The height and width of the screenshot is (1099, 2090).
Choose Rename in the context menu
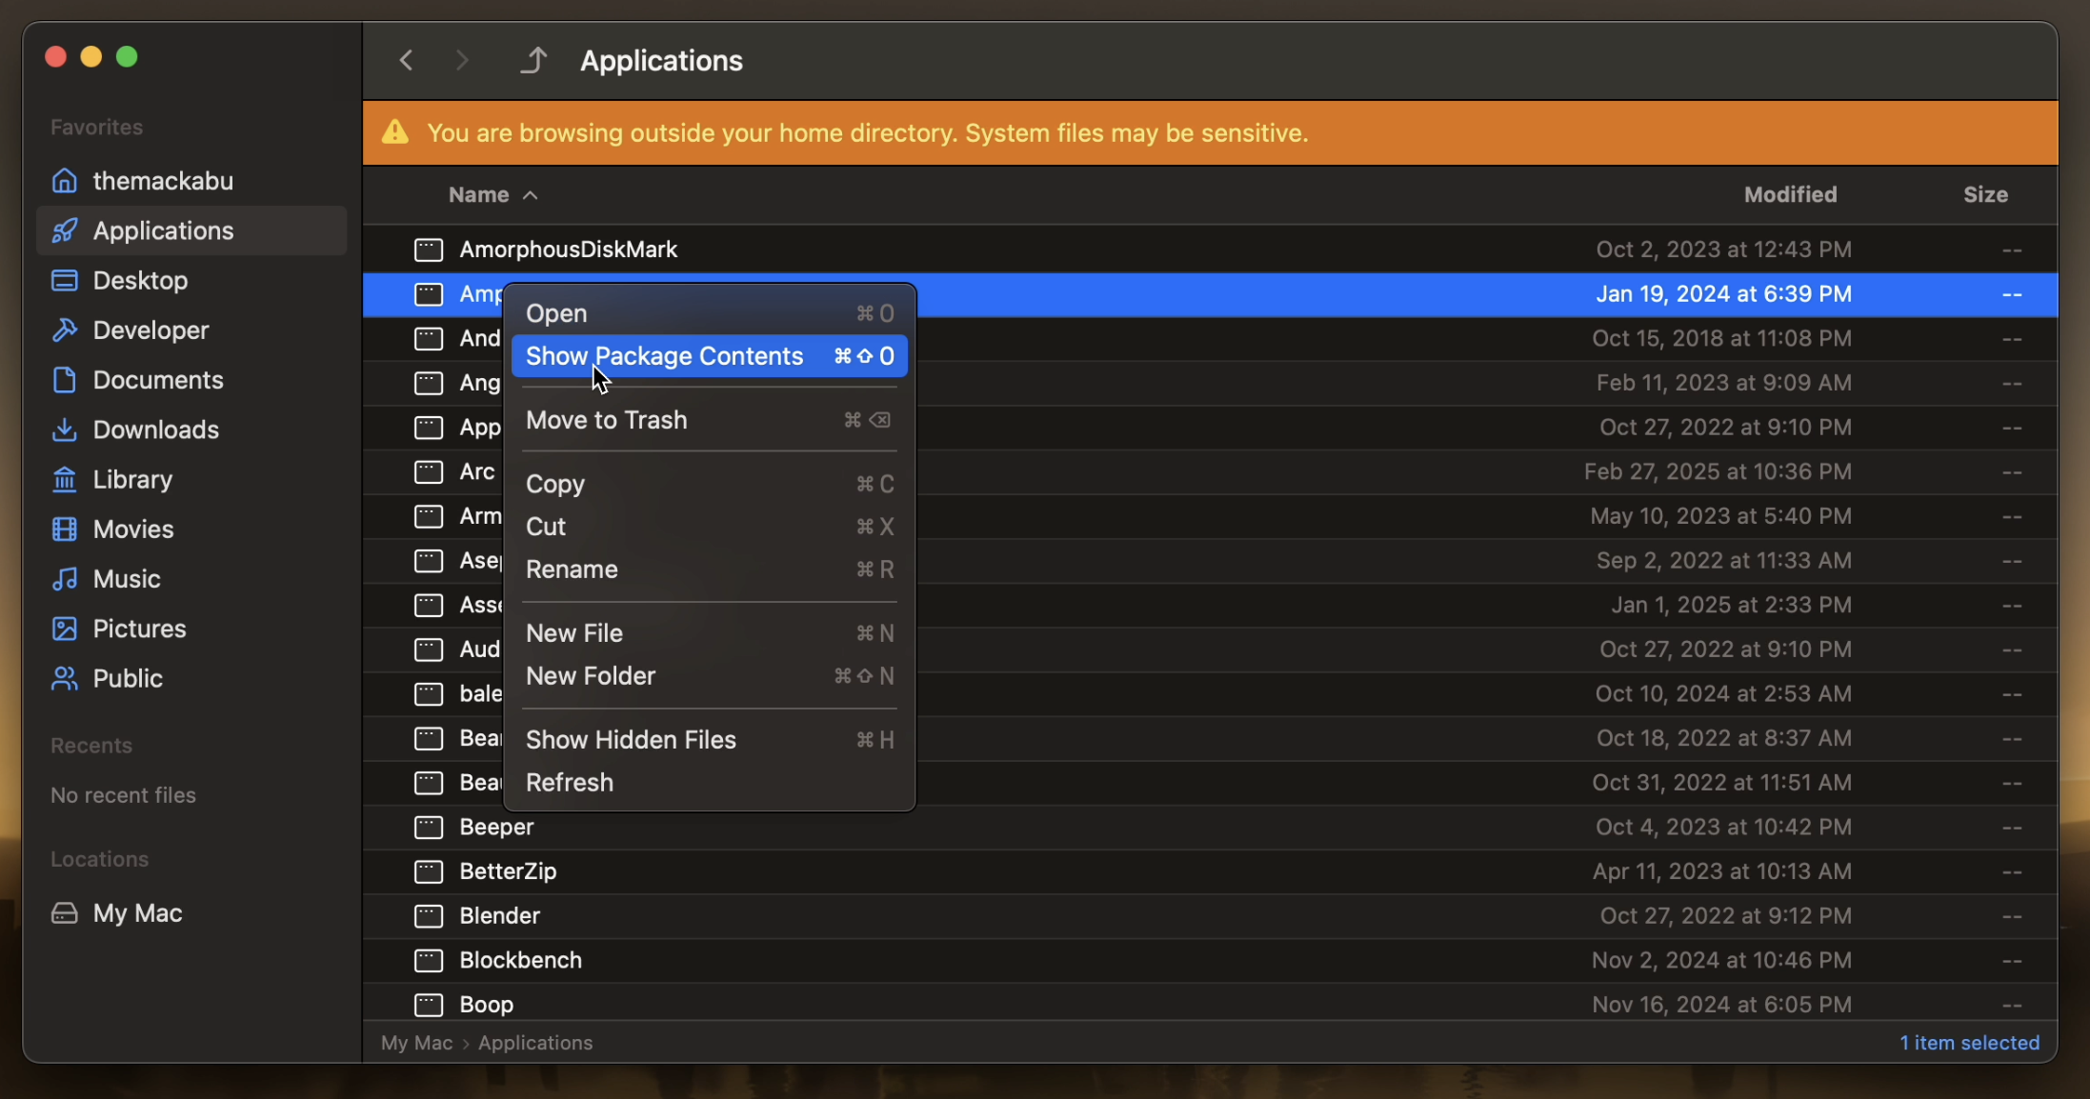(x=572, y=569)
